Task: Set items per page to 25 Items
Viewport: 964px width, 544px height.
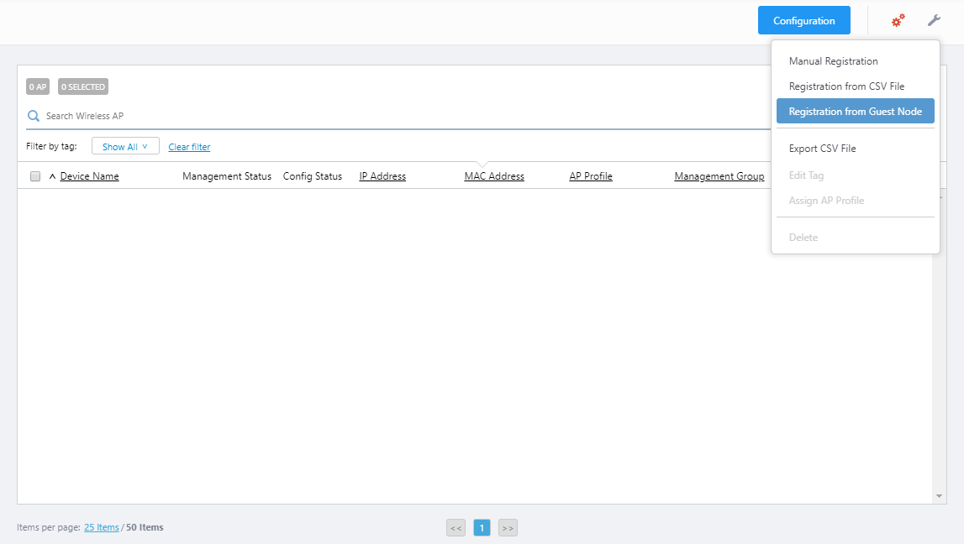Action: [102, 527]
